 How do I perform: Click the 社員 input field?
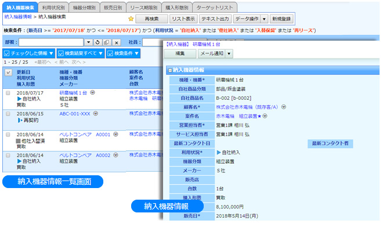point(153,42)
